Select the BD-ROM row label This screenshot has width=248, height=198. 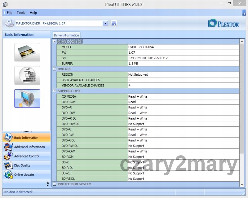[x=68, y=157]
